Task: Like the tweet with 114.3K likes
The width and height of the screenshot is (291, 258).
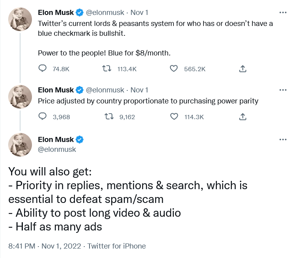Action: click(174, 116)
